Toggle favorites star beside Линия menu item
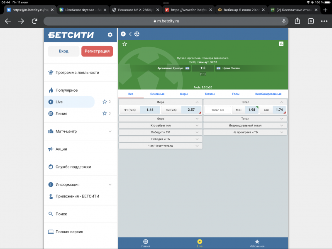 (x=105, y=113)
